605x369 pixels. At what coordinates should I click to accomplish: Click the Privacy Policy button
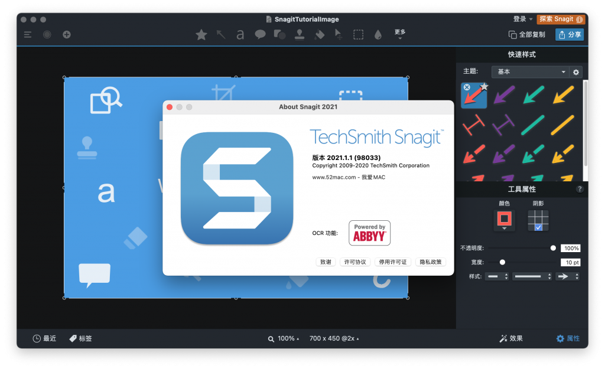point(431,262)
